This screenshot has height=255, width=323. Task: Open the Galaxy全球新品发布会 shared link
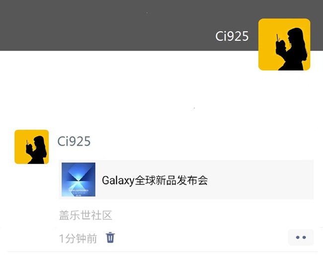point(186,179)
